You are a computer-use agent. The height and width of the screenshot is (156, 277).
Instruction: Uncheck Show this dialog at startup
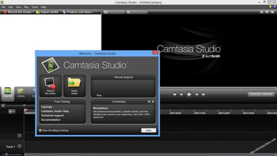pyautogui.click(x=40, y=130)
